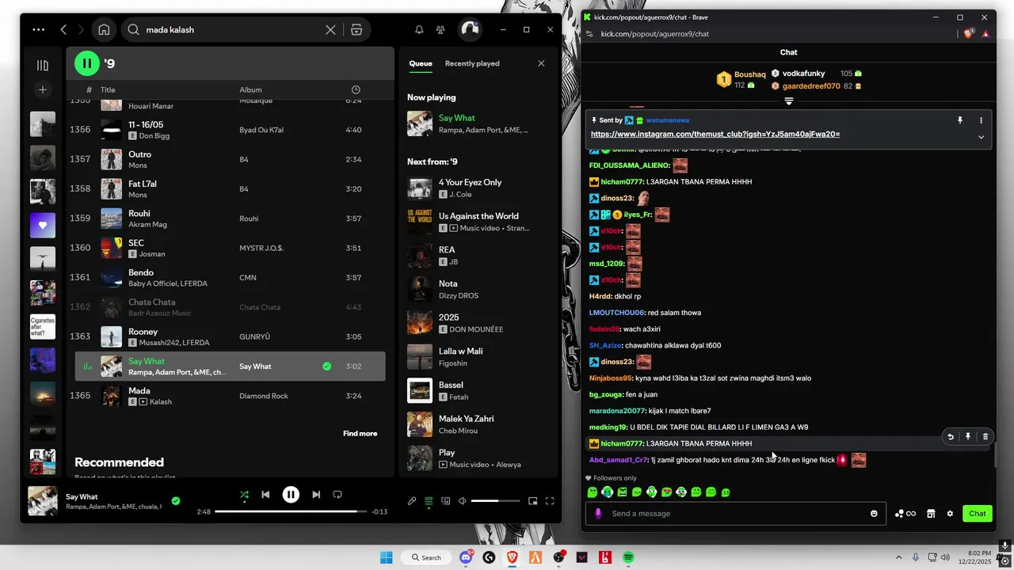The width and height of the screenshot is (1014, 570).
Task: Show hidden system tray icons
Action: click(898, 557)
